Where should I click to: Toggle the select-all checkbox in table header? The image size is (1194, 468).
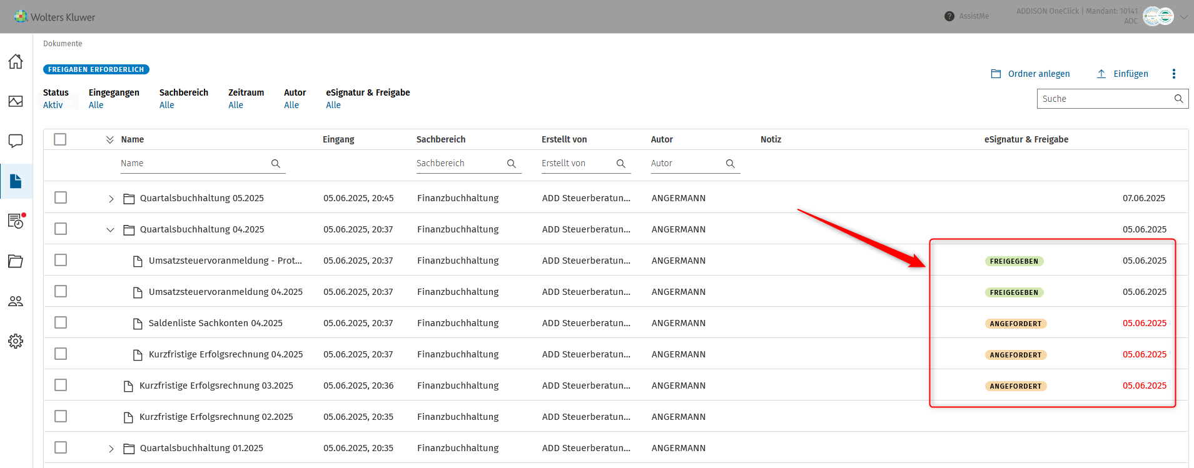(60, 139)
